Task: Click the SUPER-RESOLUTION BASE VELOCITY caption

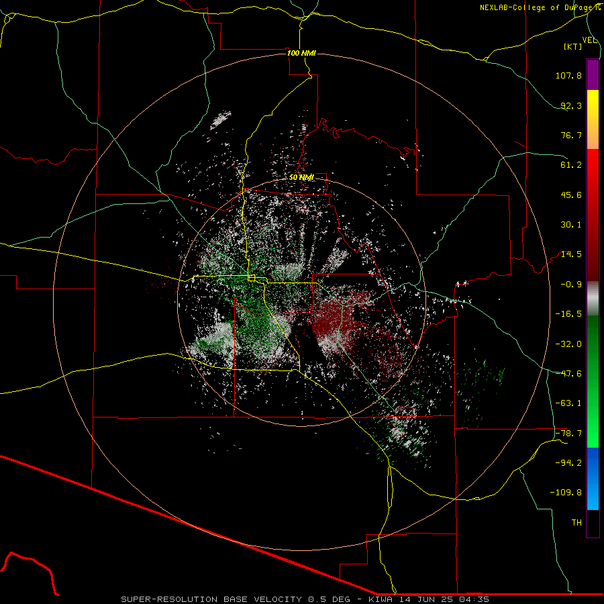Action: [212, 599]
